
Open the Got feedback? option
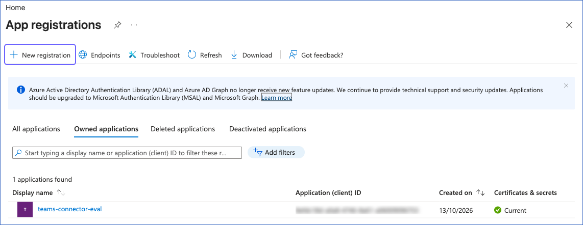coord(315,55)
